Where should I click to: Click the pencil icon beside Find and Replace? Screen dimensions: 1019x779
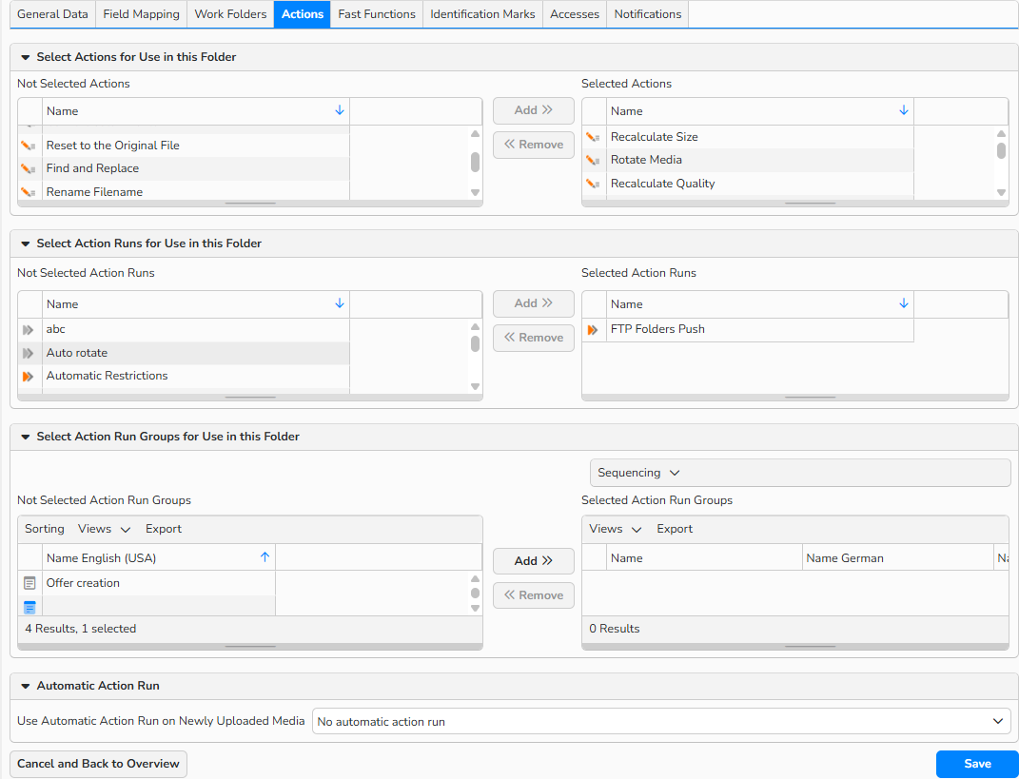28,169
